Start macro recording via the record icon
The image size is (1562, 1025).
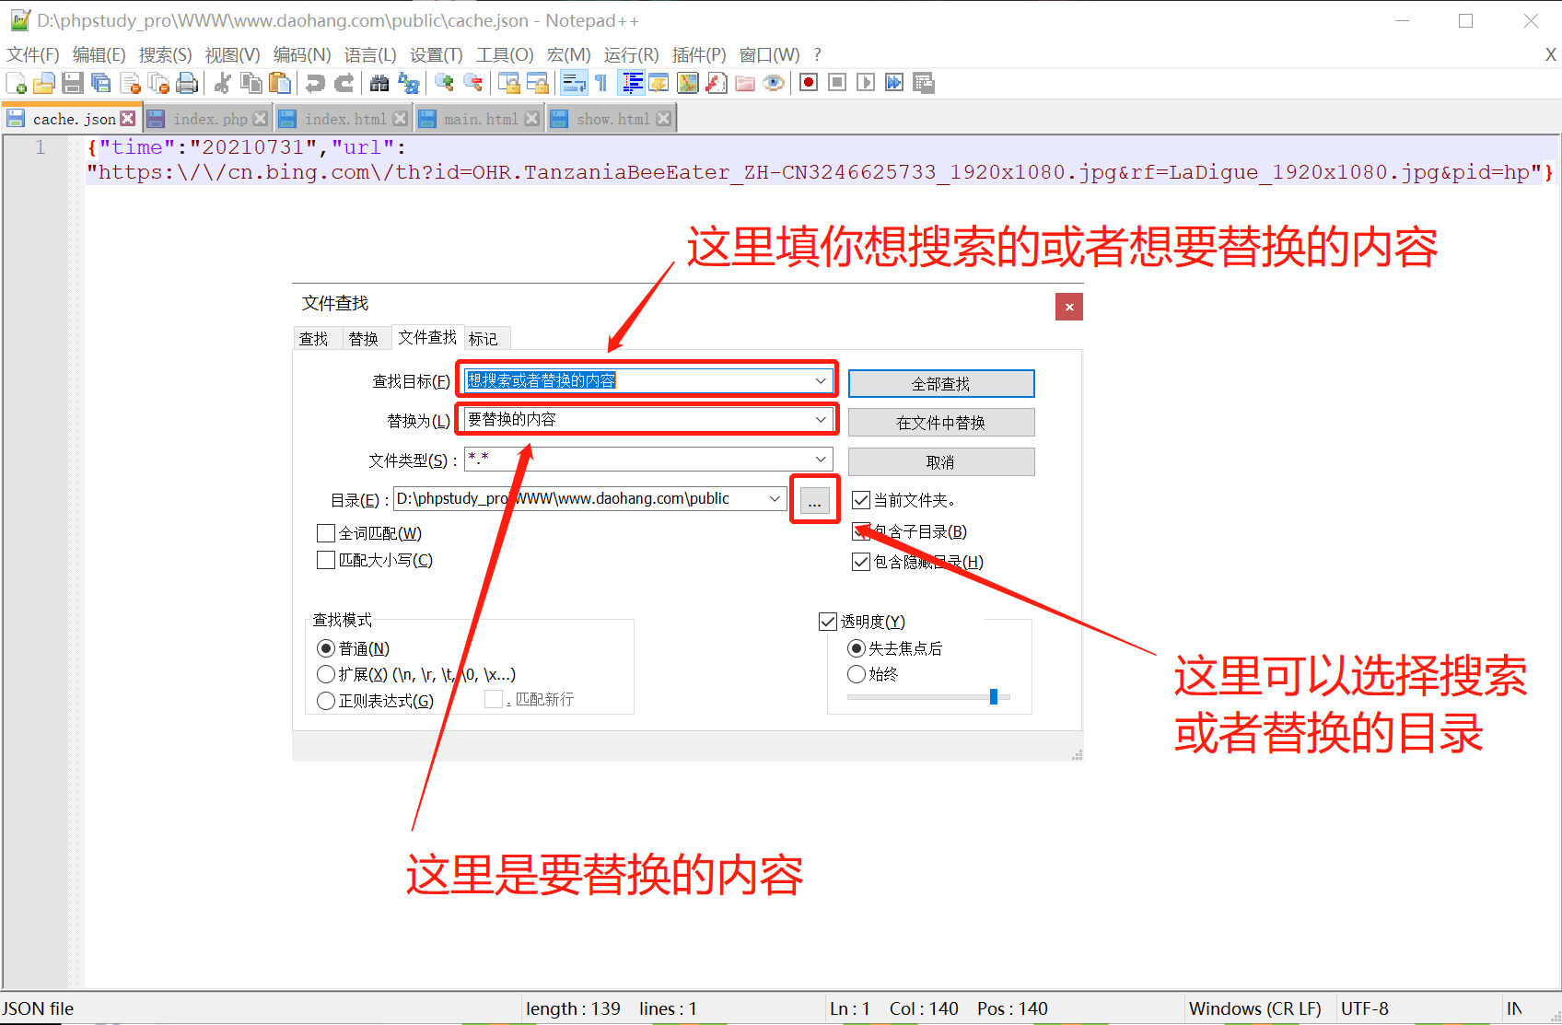[x=808, y=83]
